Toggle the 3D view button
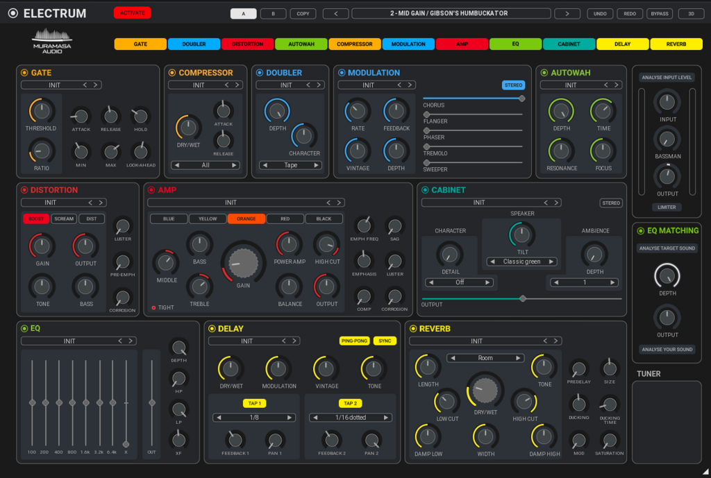The height and width of the screenshot is (478, 711). click(691, 14)
